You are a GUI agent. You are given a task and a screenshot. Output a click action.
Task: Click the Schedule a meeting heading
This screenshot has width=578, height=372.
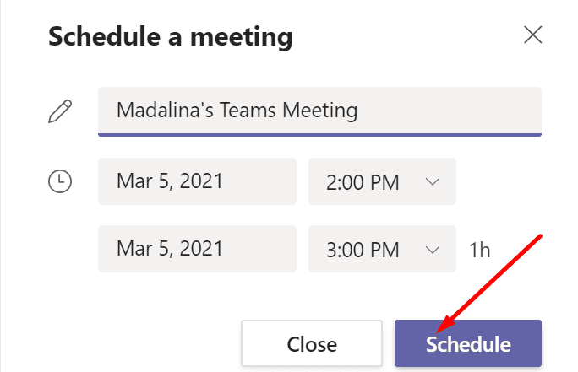[x=171, y=37]
